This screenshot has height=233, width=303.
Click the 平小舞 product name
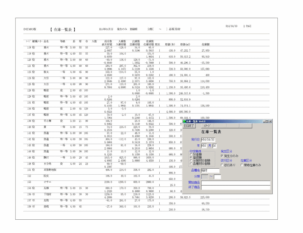(x=47, y=121)
